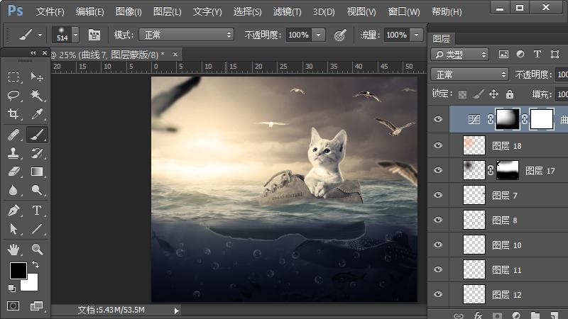The height and width of the screenshot is (319, 568).
Task: Expand the status bar info arrow
Action: point(176,310)
